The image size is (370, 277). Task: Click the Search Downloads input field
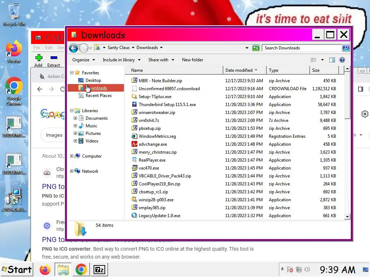point(302,48)
